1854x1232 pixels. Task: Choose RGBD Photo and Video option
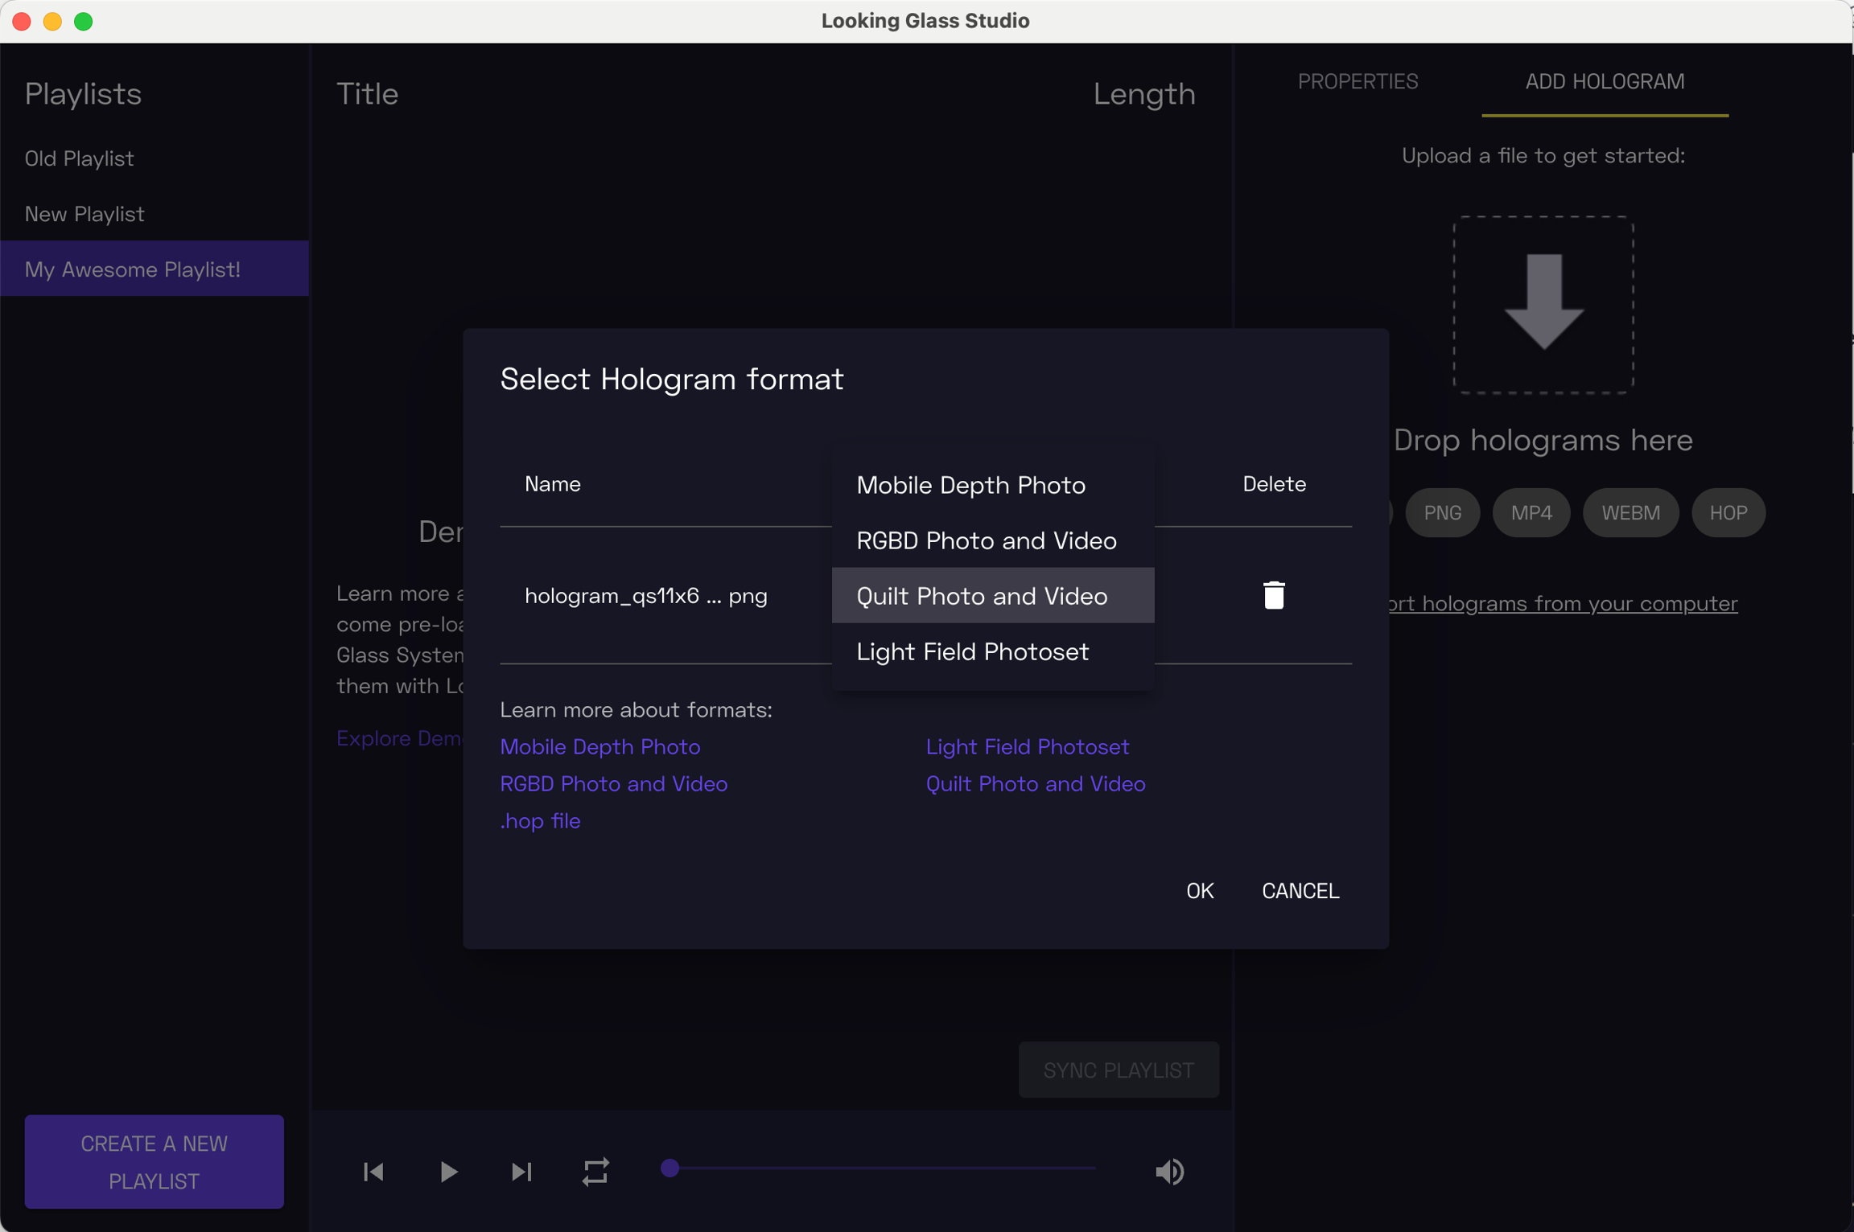tap(986, 540)
